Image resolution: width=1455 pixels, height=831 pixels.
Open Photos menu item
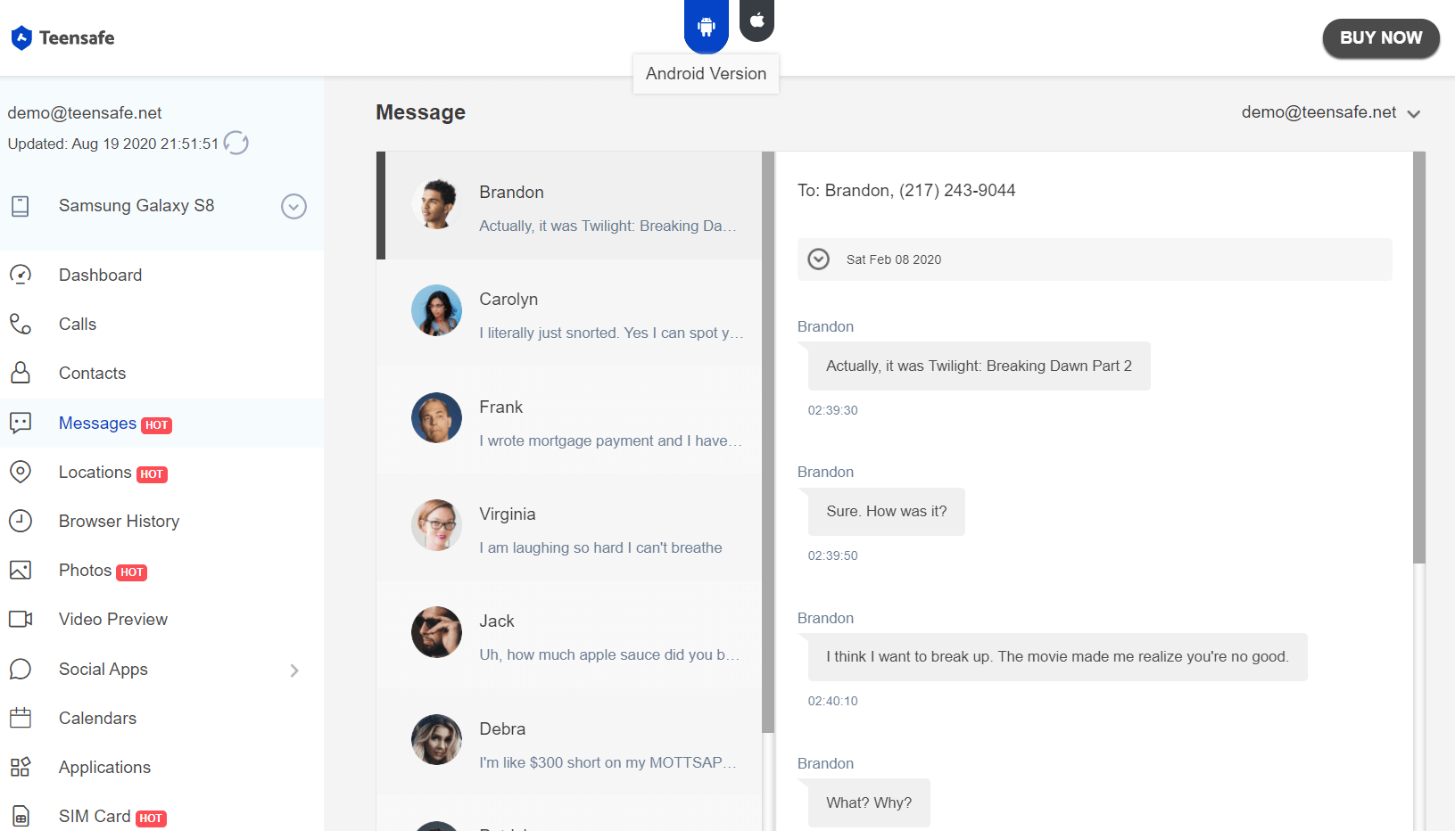(x=85, y=570)
